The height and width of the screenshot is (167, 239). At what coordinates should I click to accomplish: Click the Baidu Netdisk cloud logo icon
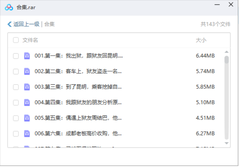coord(9,7)
